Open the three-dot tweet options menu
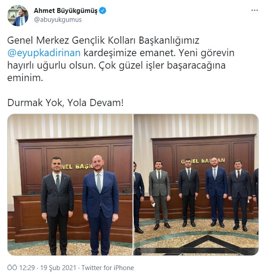The image size is (266, 279). (254, 10)
